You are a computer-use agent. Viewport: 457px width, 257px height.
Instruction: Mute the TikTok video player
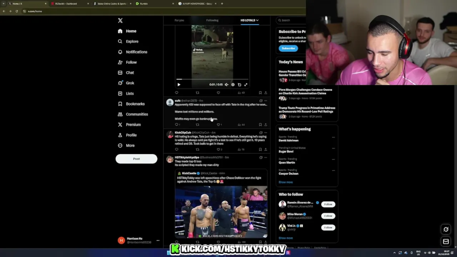click(x=226, y=85)
